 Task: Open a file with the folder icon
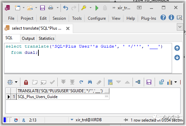pyautogui.click(x=30, y=8)
